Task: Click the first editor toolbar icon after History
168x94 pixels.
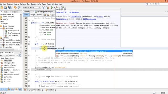Action: [45, 15]
